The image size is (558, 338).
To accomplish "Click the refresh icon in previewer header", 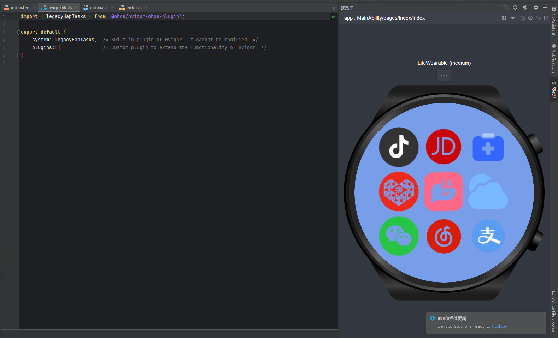I will [515, 7].
